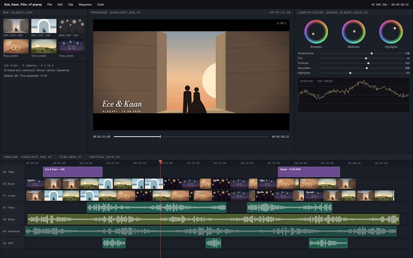Open the Clip menu
This screenshot has width=413, height=258.
coord(71,4)
